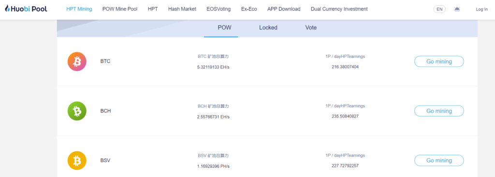495x177 pixels.
Task: Open the HPT Mining menu
Action: (x=79, y=9)
